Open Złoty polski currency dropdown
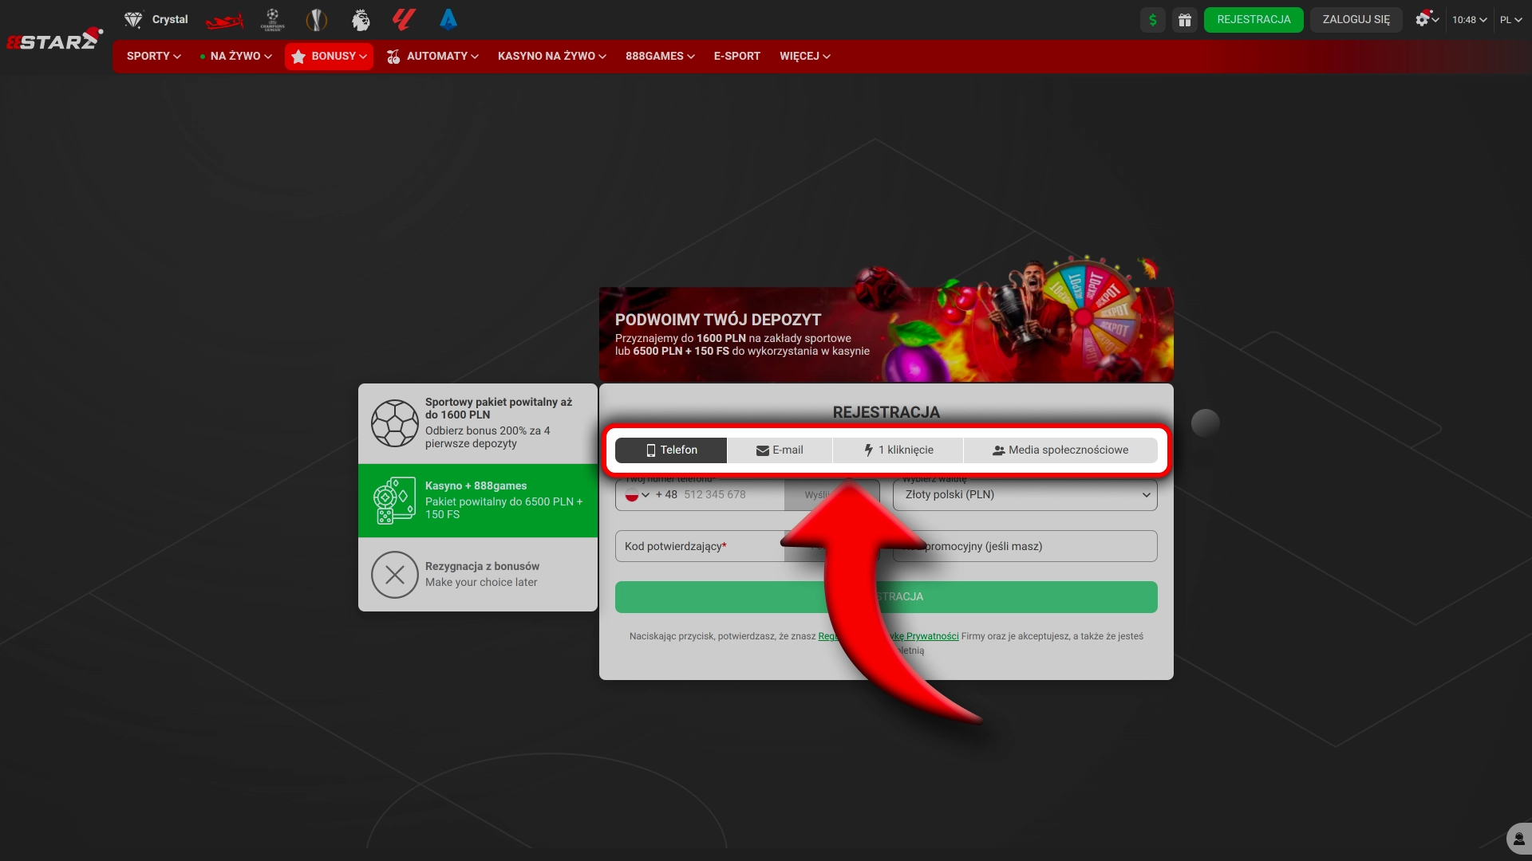Screen dimensions: 1532x861 [x=1025, y=495]
